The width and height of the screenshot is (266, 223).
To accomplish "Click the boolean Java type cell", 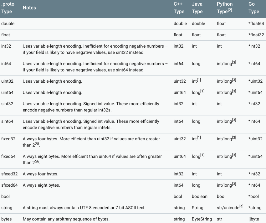I will (199, 196).
